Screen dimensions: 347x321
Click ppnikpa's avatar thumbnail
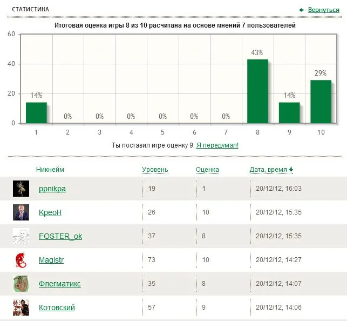pyautogui.click(x=21, y=189)
